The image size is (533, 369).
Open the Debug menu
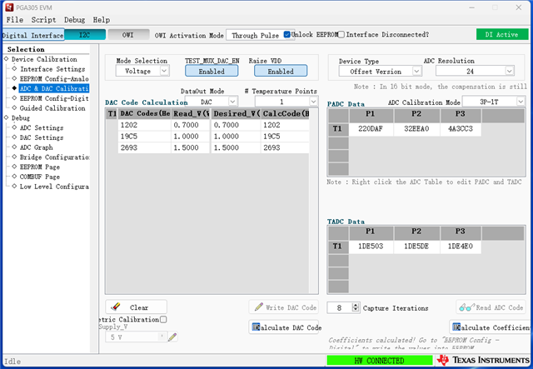(74, 20)
